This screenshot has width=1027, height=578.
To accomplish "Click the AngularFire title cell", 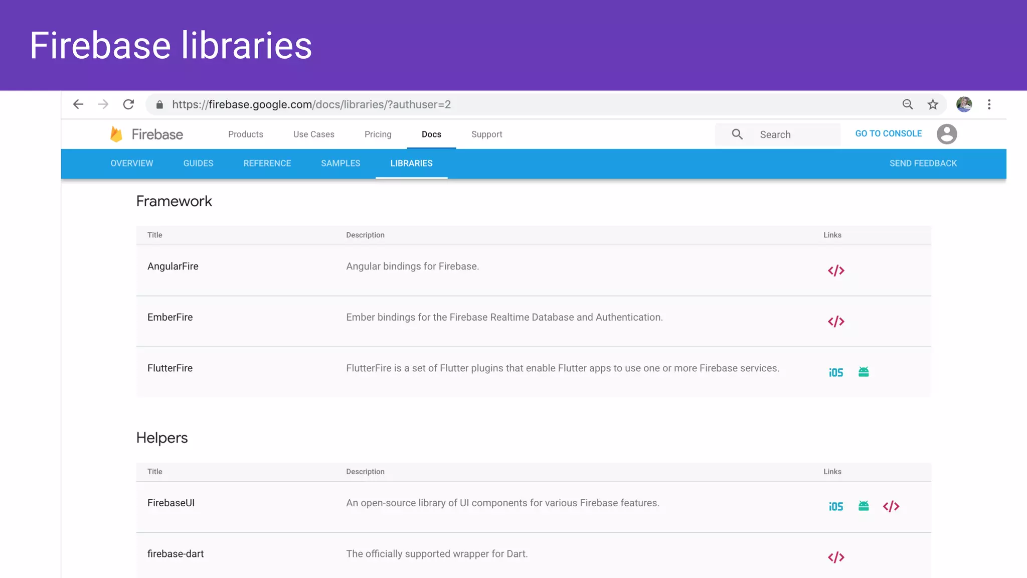I will point(173,266).
